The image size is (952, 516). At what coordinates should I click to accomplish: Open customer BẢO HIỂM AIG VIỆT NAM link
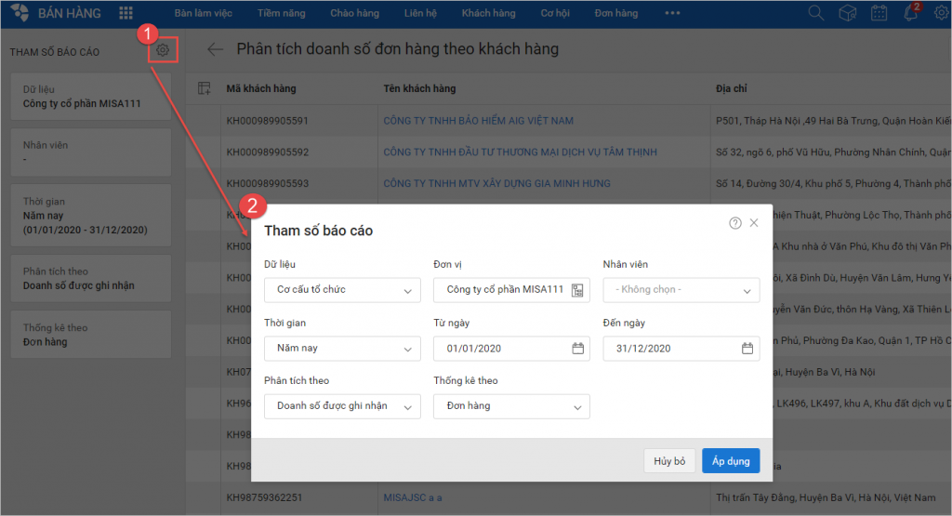(478, 120)
